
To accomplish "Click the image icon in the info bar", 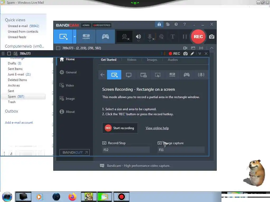I will pos(193,48).
